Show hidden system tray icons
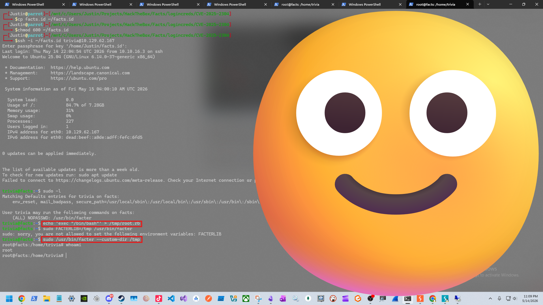The width and height of the screenshot is (543, 305). click(x=490, y=298)
